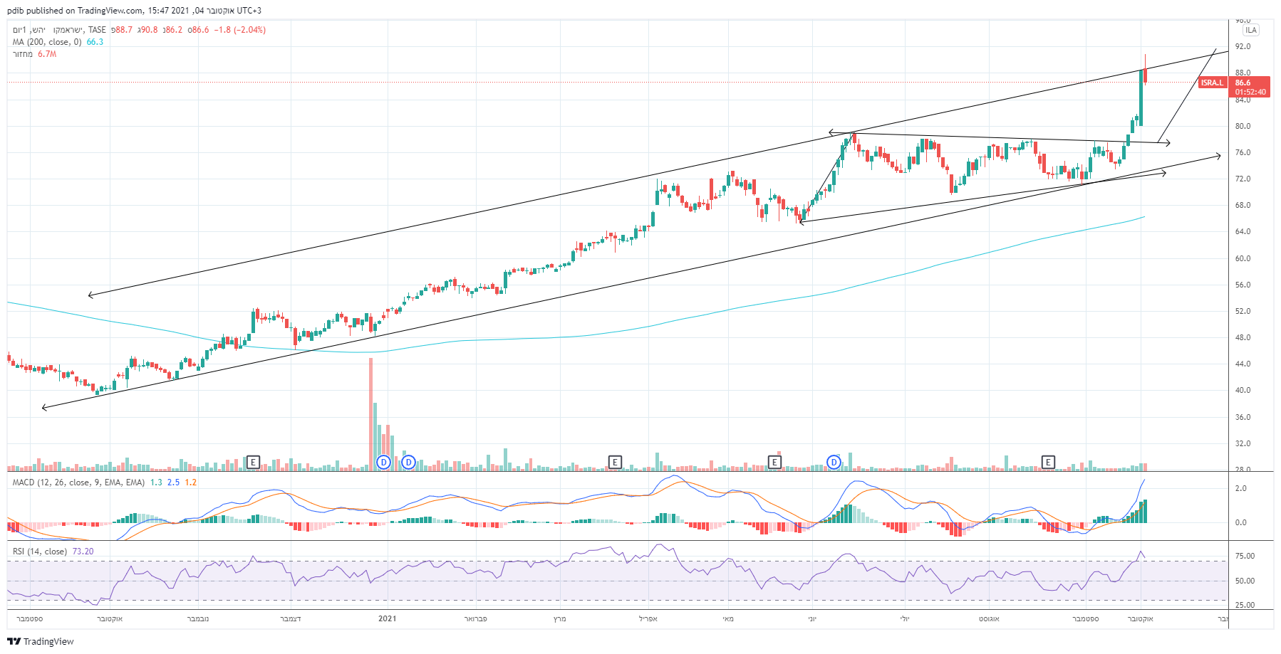Click the late-August E earnings marker
This screenshot has height=654, width=1281.
pos(1048,463)
